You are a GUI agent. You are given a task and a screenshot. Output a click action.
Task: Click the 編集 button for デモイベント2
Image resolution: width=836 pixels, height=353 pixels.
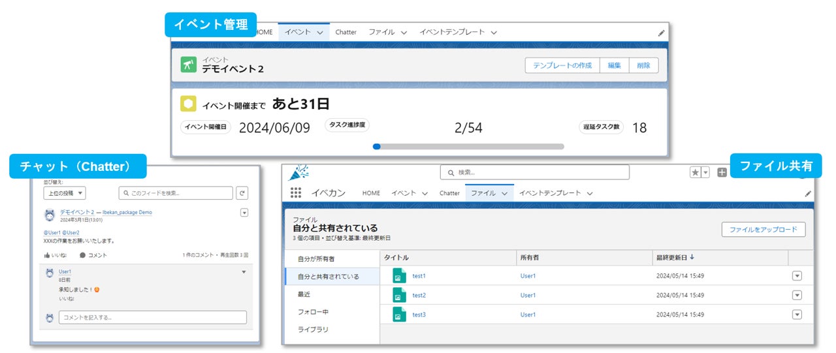pos(615,65)
